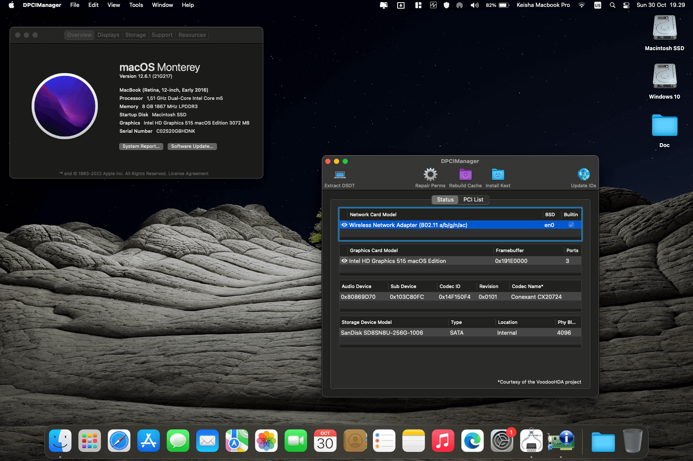Toggle the Builtin checkbox for en0
This screenshot has width=693, height=461.
pos(571,225)
